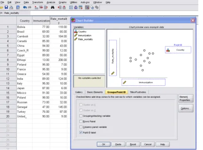Viewport: 203px width, 150px height.
Task: Click the OK button
Action: (104, 144)
